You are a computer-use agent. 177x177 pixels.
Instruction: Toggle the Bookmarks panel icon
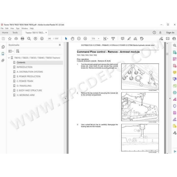coord(3,54)
